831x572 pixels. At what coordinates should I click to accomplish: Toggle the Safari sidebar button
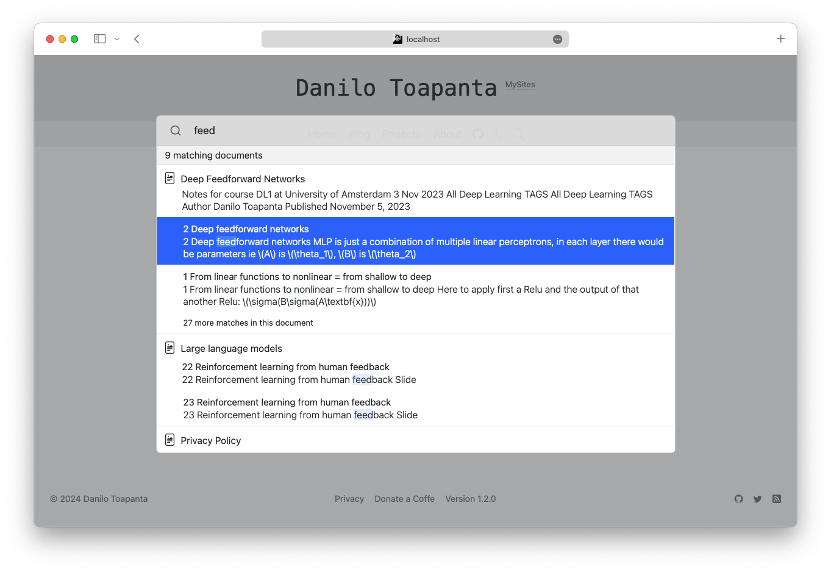click(99, 39)
